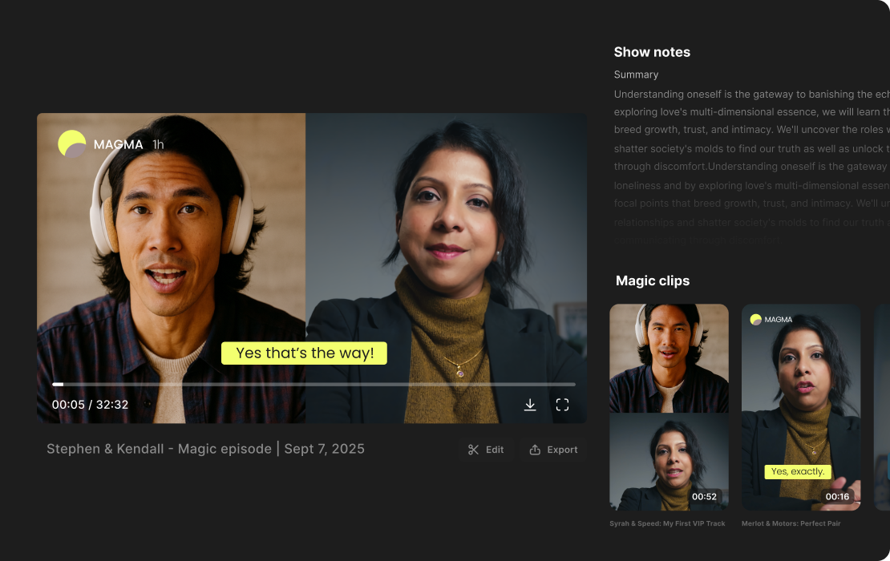Enter fullscreen with the fullscreen icon

(x=562, y=405)
